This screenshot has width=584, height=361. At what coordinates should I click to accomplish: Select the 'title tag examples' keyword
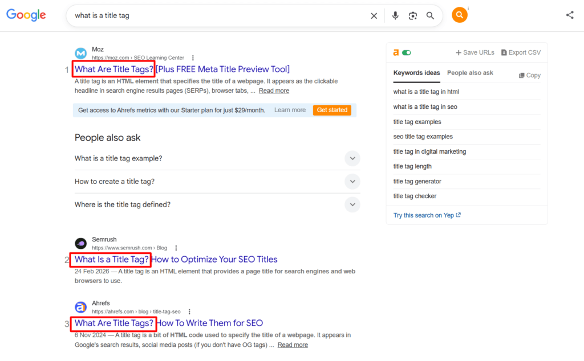click(x=417, y=122)
